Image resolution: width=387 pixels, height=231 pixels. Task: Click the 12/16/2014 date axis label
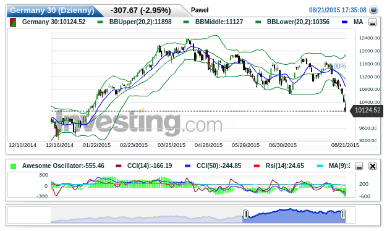tap(59, 145)
